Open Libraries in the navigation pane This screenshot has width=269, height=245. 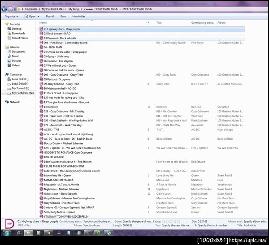(x=15, y=47)
